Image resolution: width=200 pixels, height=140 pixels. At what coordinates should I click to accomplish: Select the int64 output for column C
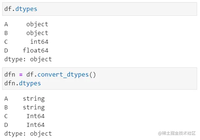click(x=39, y=42)
